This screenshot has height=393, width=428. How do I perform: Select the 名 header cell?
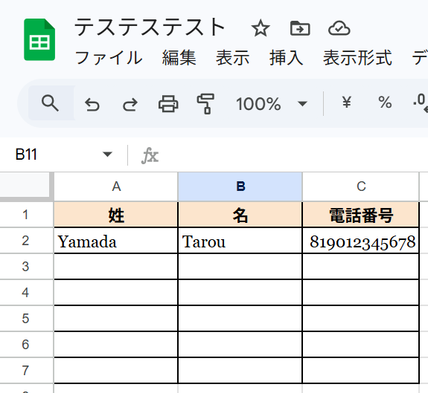coord(240,215)
